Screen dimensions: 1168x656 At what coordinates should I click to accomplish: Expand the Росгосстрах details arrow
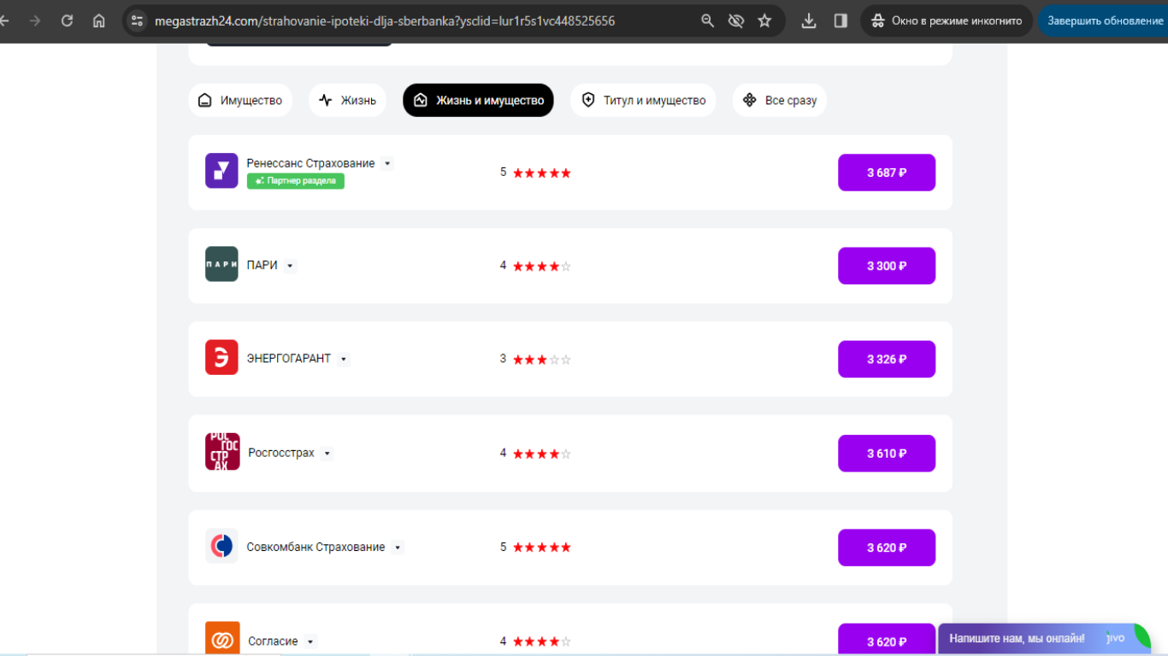(x=327, y=454)
